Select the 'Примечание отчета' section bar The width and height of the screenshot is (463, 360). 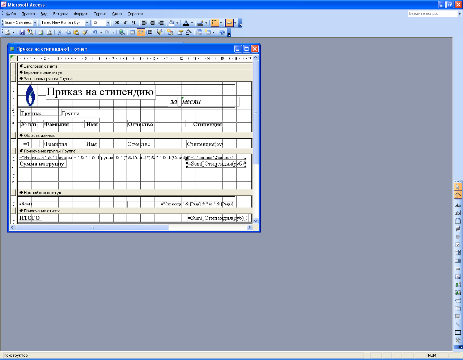point(135,211)
